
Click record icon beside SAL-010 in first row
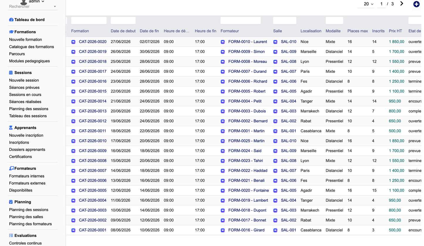pos(275,42)
